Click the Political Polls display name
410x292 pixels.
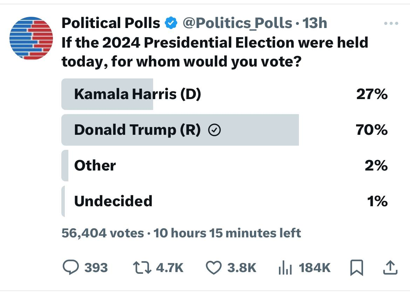click(x=111, y=23)
